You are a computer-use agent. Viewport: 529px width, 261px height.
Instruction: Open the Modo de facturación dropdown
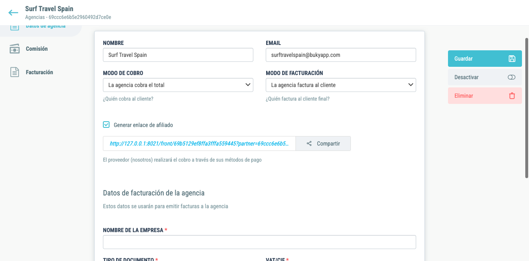[x=341, y=85]
